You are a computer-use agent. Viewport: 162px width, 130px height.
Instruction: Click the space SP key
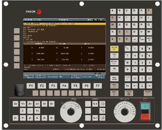tap(135, 40)
